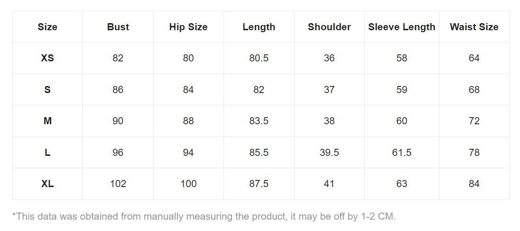The image size is (520, 231).
Task: Select the XL size row label
Action: click(x=47, y=184)
